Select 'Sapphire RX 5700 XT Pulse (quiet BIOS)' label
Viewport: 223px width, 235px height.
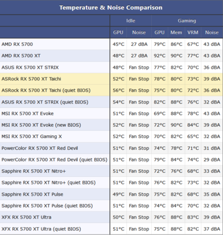click(47, 206)
